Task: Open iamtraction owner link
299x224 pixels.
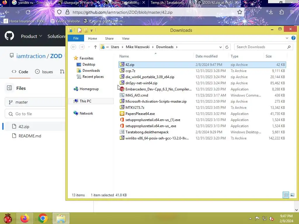Action: pos(31,56)
